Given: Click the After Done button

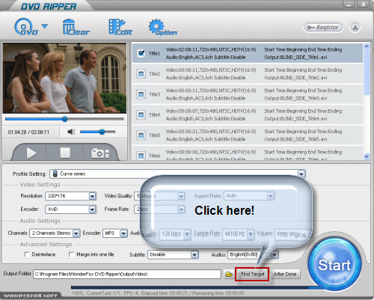Looking at the screenshot, I should click(x=285, y=275).
